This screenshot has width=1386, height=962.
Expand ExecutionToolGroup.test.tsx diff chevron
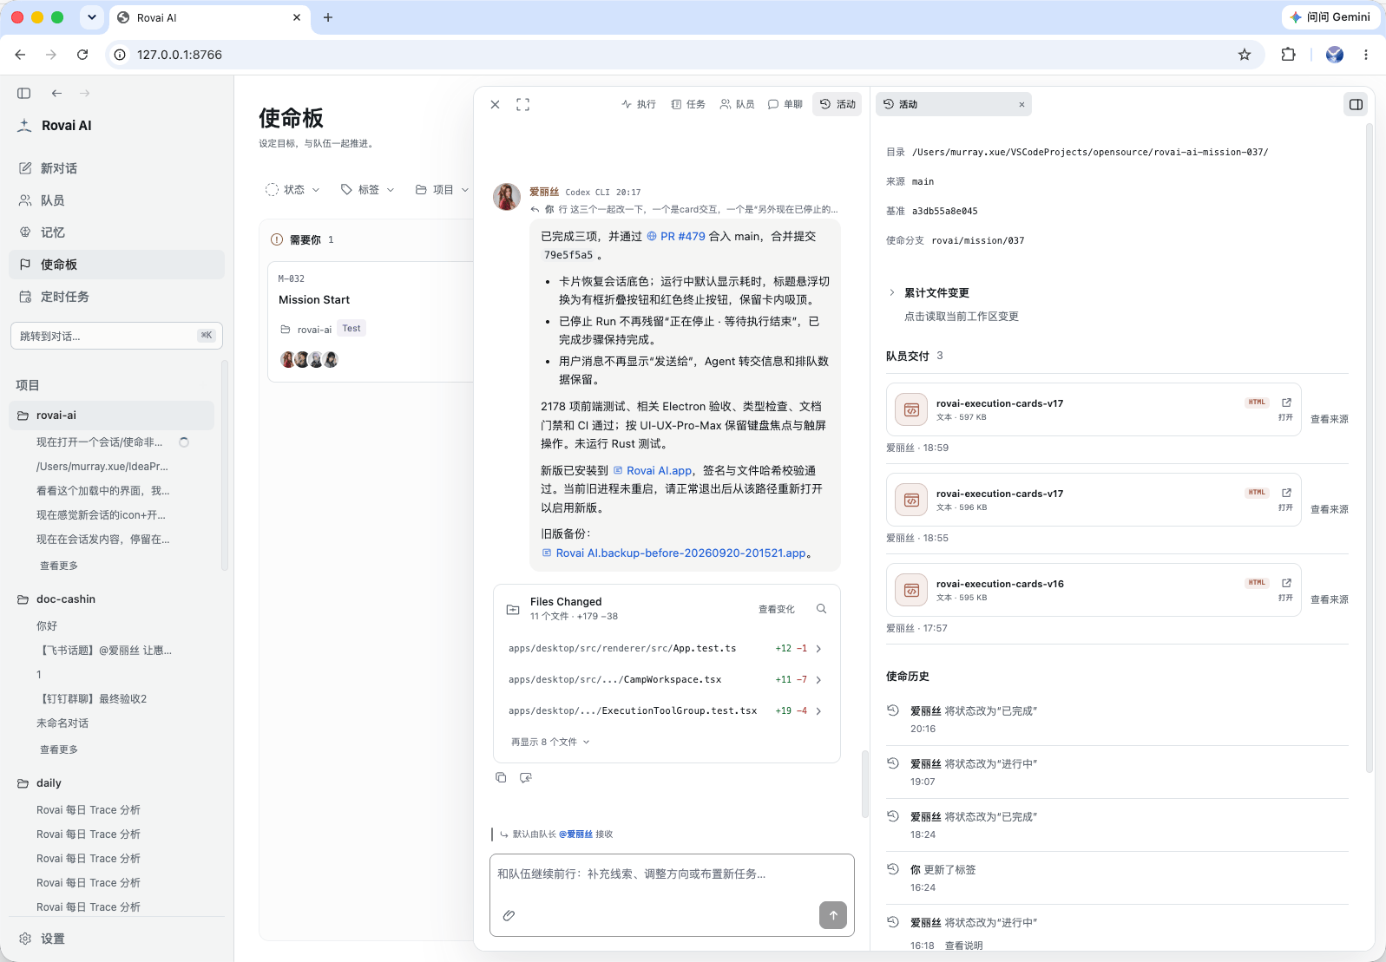818,710
